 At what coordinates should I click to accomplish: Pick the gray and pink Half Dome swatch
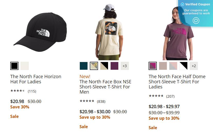pos(173,66)
